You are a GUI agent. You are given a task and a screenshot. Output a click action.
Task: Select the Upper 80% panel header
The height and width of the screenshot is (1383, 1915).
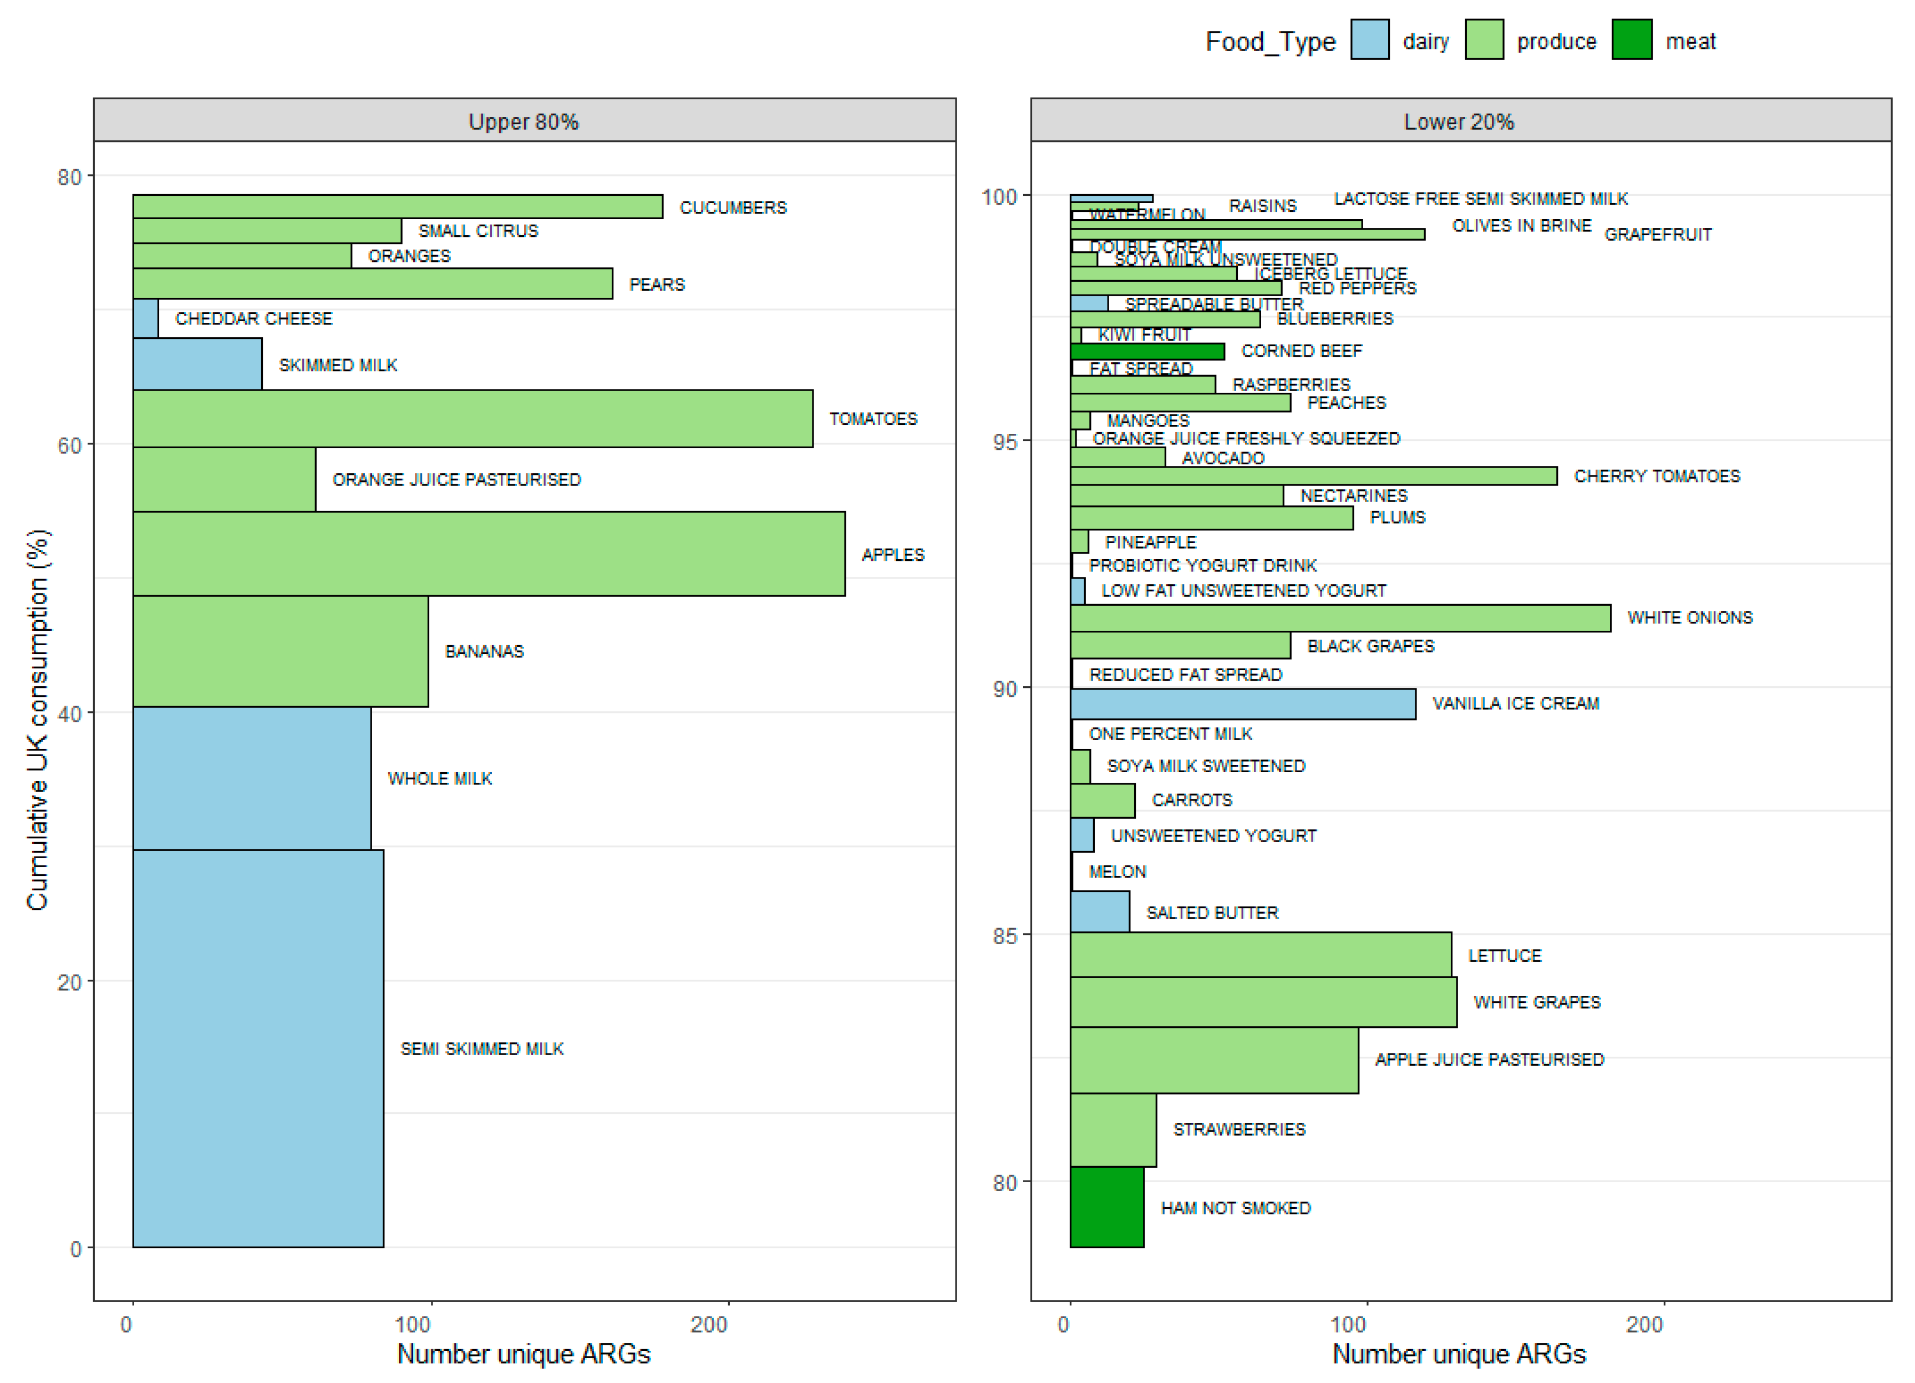click(x=524, y=121)
